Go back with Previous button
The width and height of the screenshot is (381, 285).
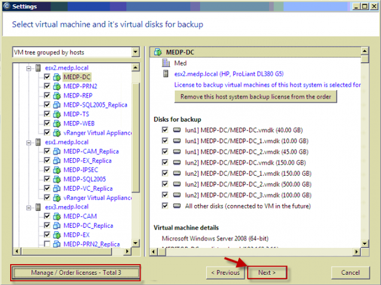tap(226, 272)
